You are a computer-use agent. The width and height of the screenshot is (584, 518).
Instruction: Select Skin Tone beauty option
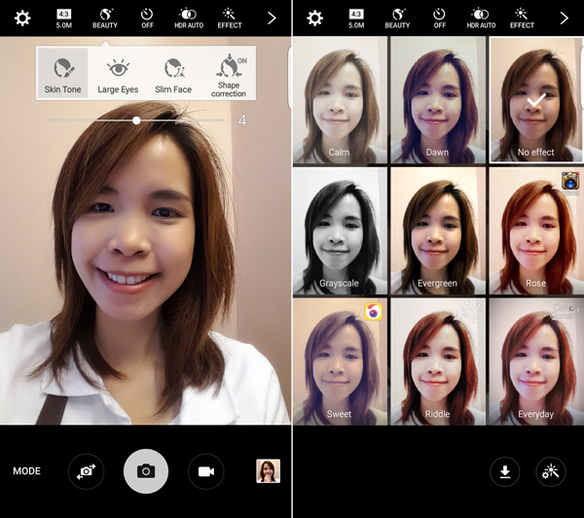pos(63,74)
